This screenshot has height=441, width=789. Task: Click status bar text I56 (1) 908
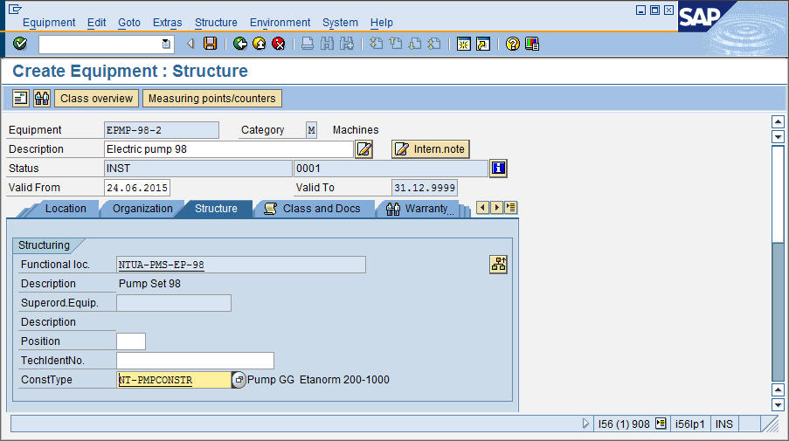[x=624, y=424]
